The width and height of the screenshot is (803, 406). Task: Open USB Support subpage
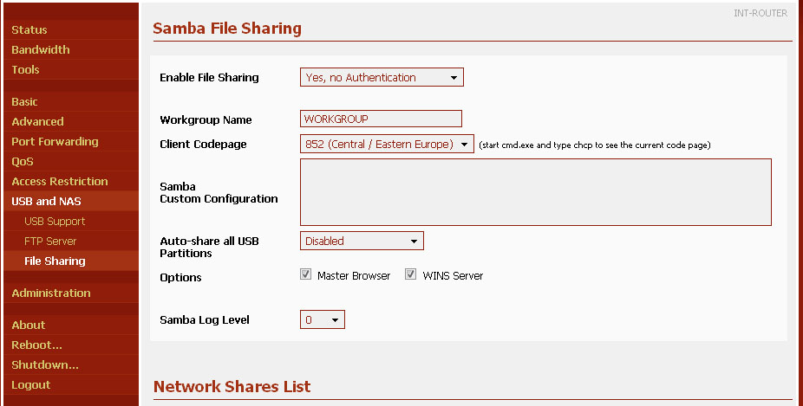click(71, 222)
